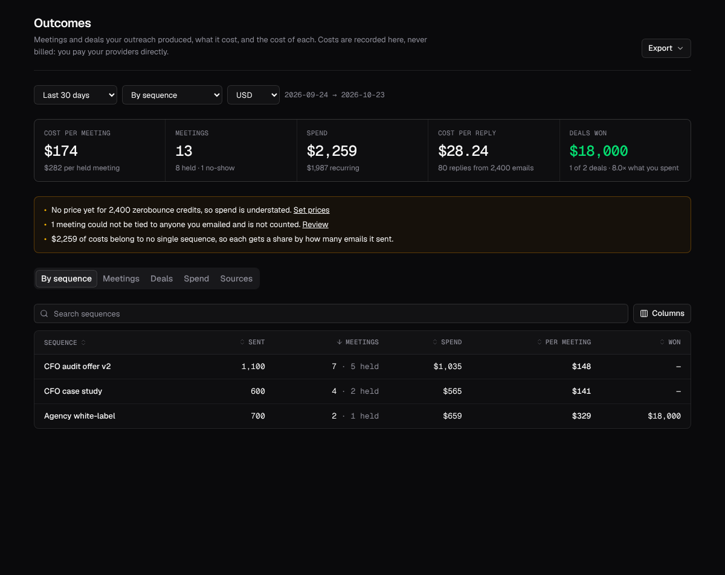Click the date range 2026-09-24 → 2026-10-23
The height and width of the screenshot is (575, 725).
point(335,95)
